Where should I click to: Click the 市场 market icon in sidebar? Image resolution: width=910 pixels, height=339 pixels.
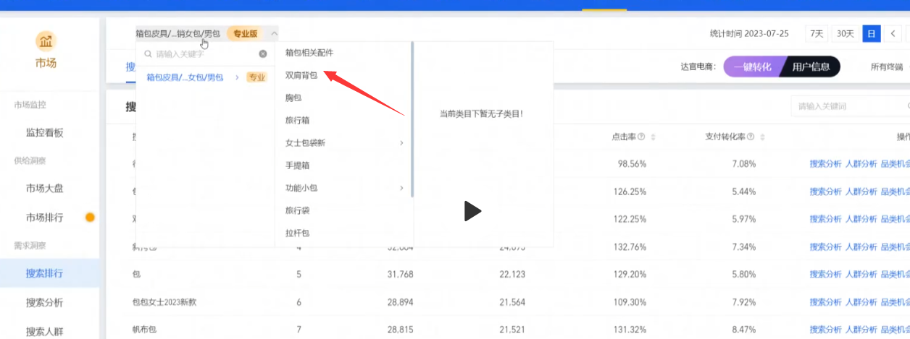point(45,40)
